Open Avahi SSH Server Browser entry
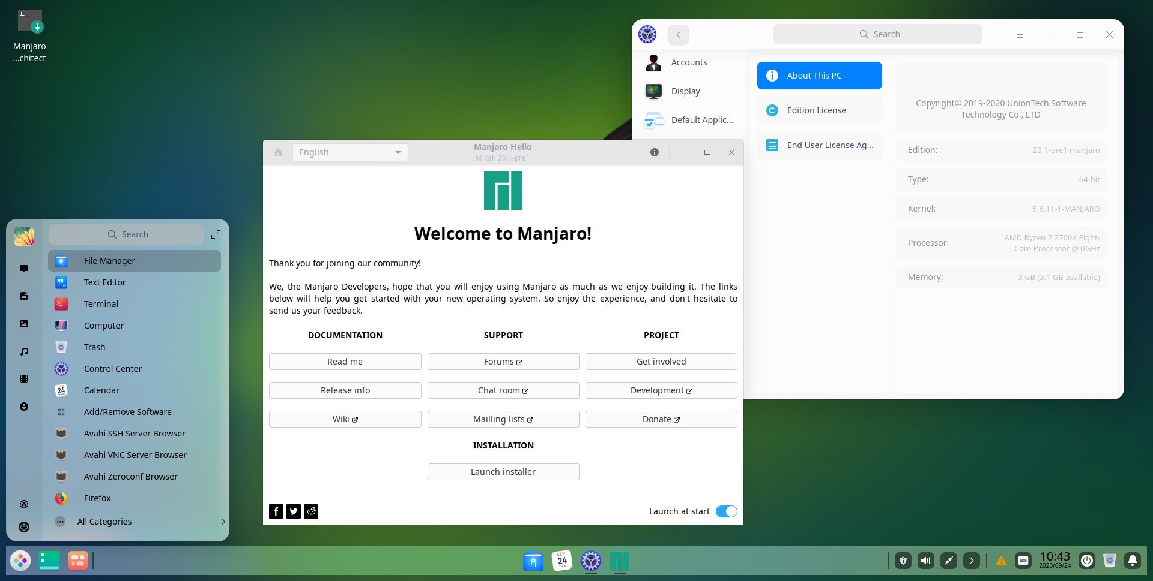This screenshot has height=581, width=1153. [x=135, y=434]
